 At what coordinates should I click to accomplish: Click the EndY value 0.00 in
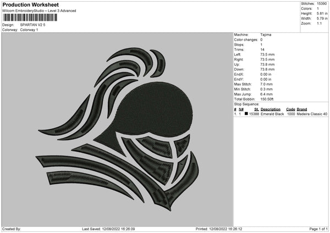(266, 80)
